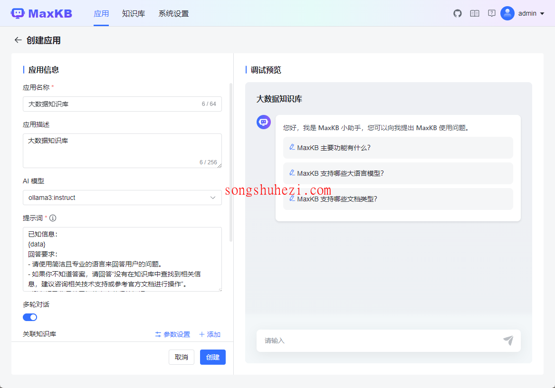Image resolution: width=555 pixels, height=388 pixels.
Task: Click the 关联知识库 label
Action: pyautogui.click(x=39, y=334)
